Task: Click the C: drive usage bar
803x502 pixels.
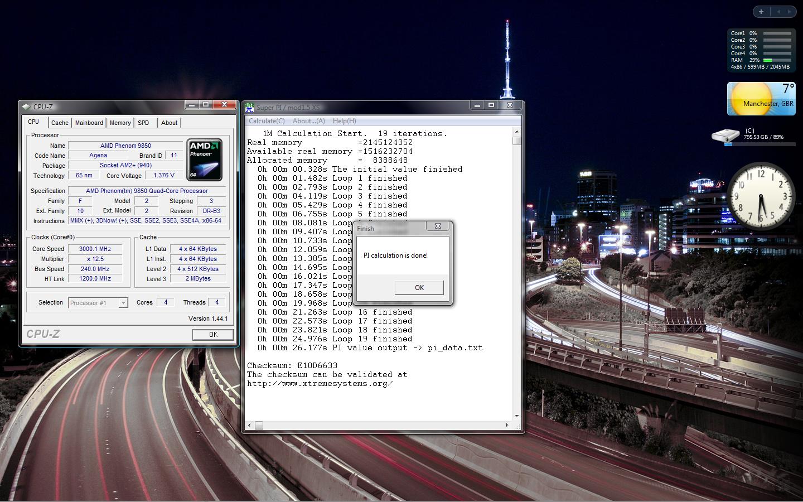Action: click(760, 144)
